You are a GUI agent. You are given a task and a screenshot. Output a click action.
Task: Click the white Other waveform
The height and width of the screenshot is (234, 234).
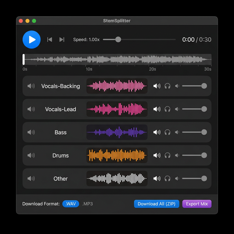pyautogui.click(x=117, y=178)
